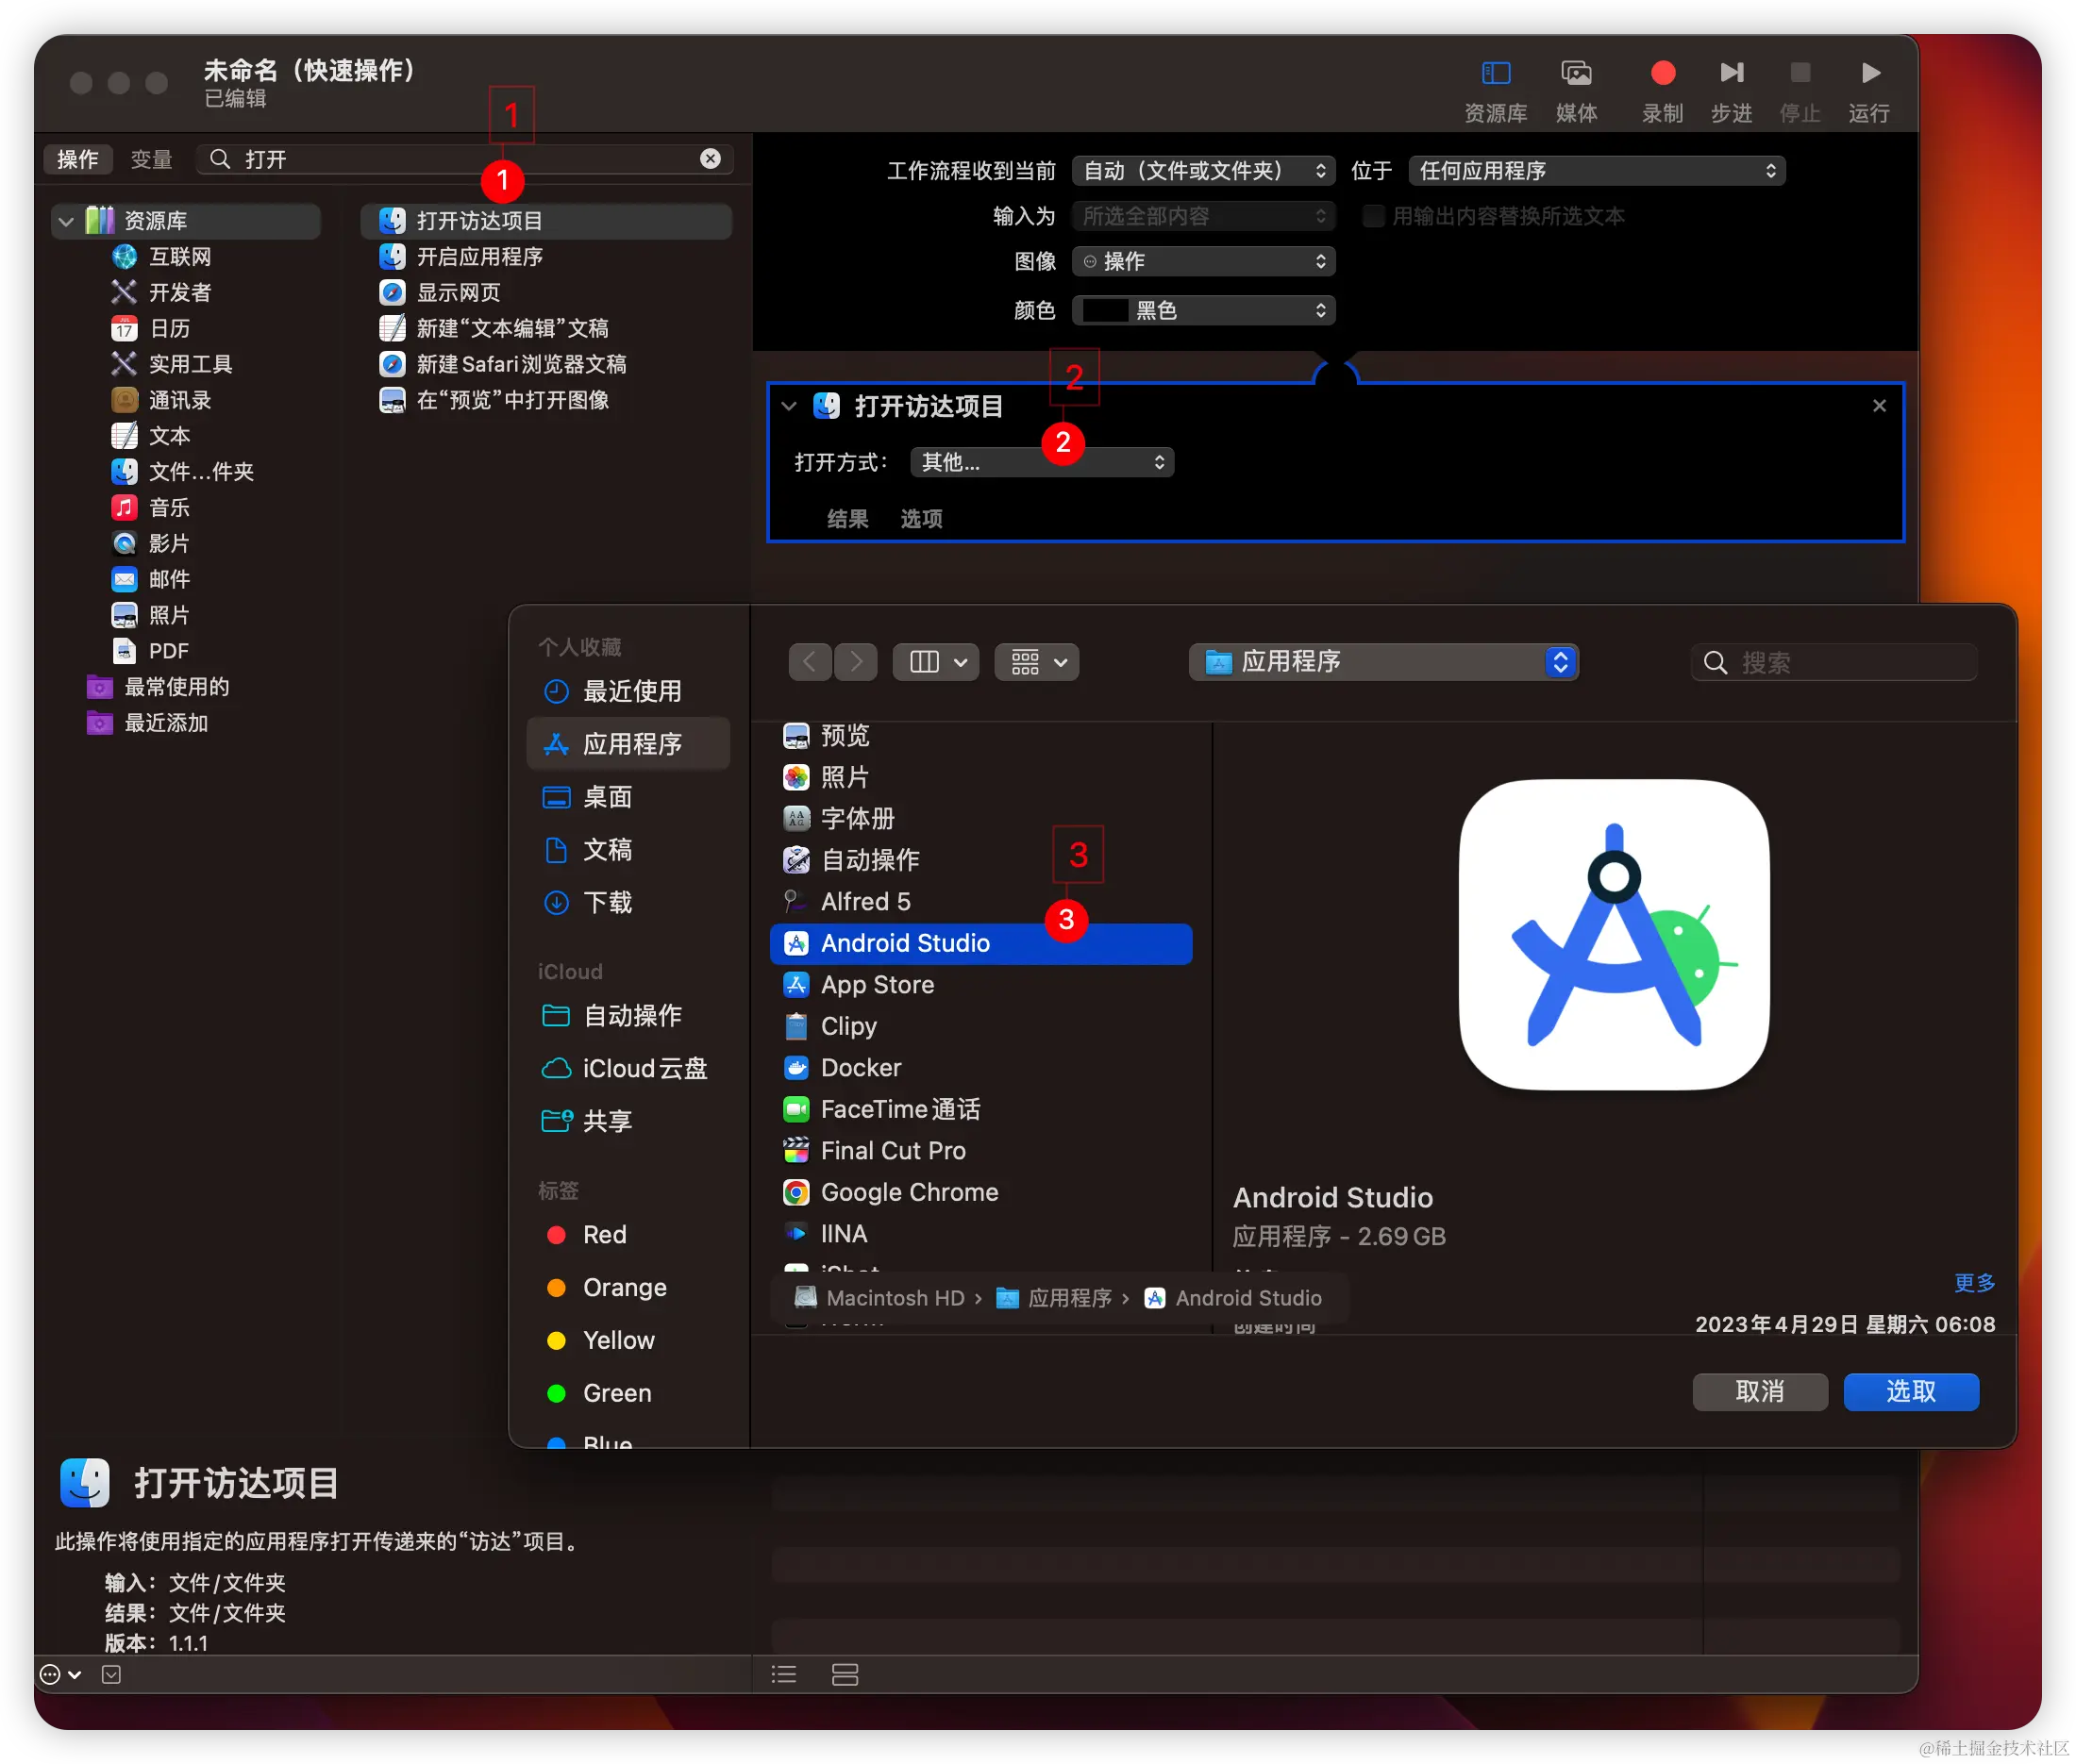Remove the Open Finder Items action

click(1879, 405)
